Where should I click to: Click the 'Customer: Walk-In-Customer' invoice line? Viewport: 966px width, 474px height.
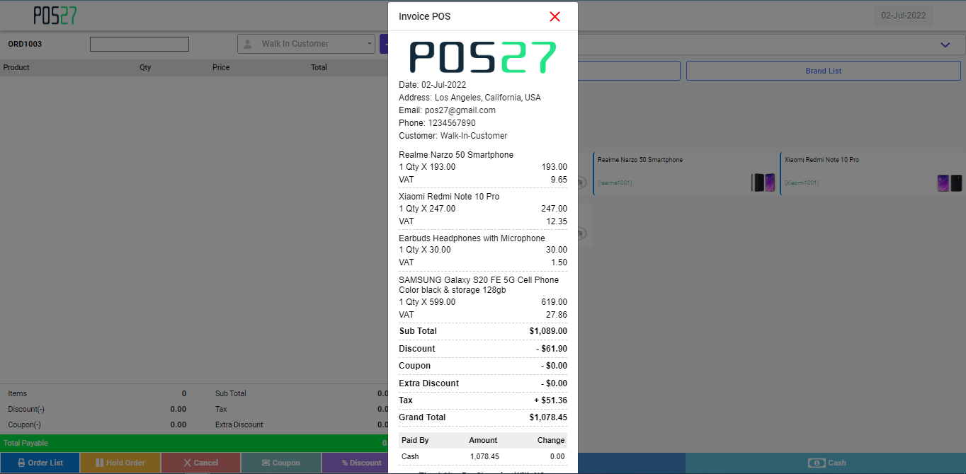point(453,136)
